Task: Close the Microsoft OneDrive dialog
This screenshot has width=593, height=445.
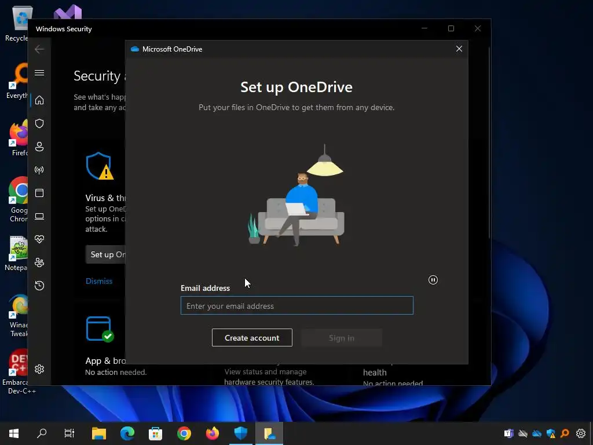Action: pyautogui.click(x=459, y=49)
